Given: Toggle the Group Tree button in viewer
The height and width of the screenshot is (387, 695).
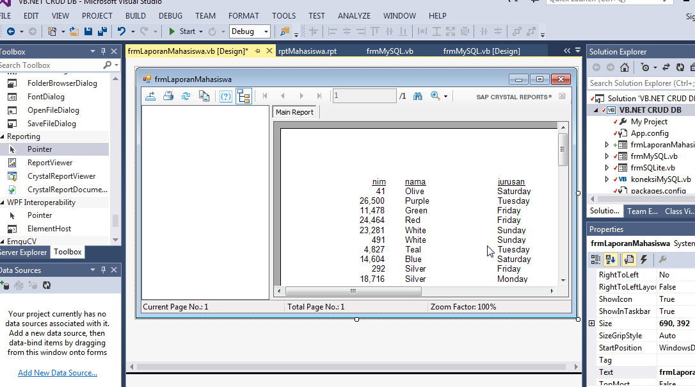Looking at the screenshot, I should [244, 96].
